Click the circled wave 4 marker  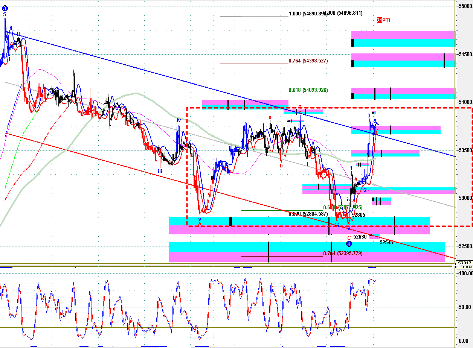coord(349,244)
